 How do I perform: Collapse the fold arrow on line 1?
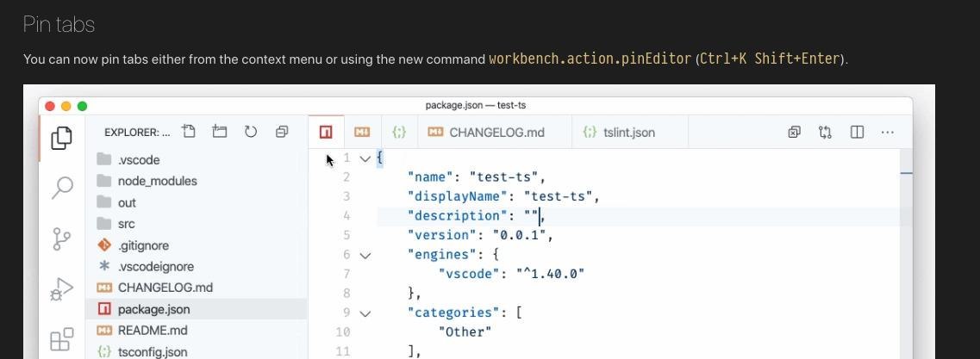(365, 158)
